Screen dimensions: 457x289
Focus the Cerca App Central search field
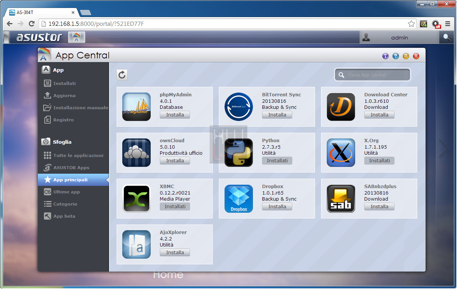[x=373, y=75]
